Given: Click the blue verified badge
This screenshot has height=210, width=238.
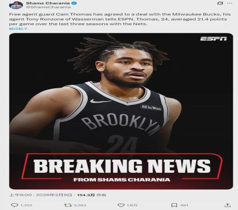Looking at the screenshot, I should (x=75, y=3).
